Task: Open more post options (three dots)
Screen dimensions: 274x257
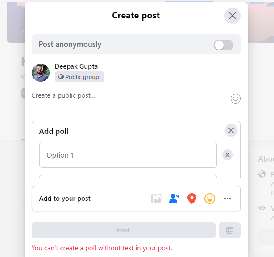Action: (x=228, y=199)
